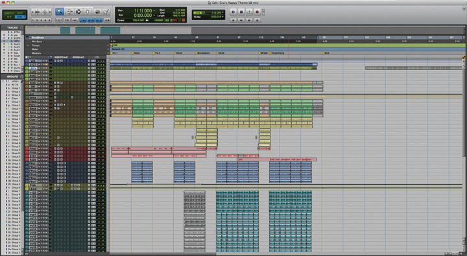Select the Zoomer tool
The height and width of the screenshot is (256, 467).
point(60,12)
